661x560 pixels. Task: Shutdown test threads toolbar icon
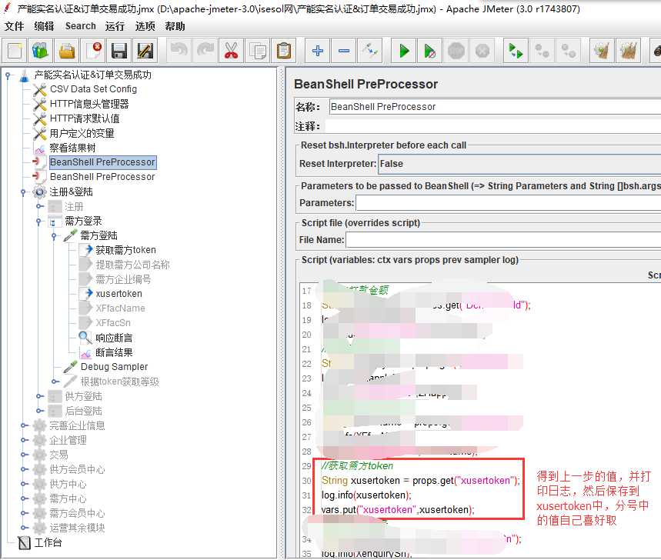[x=482, y=51]
